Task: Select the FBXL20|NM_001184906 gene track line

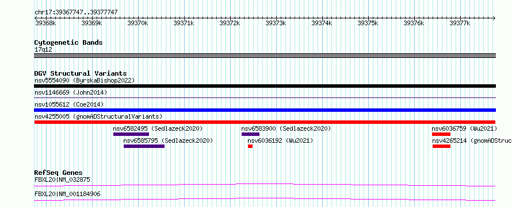Action: [265, 199]
